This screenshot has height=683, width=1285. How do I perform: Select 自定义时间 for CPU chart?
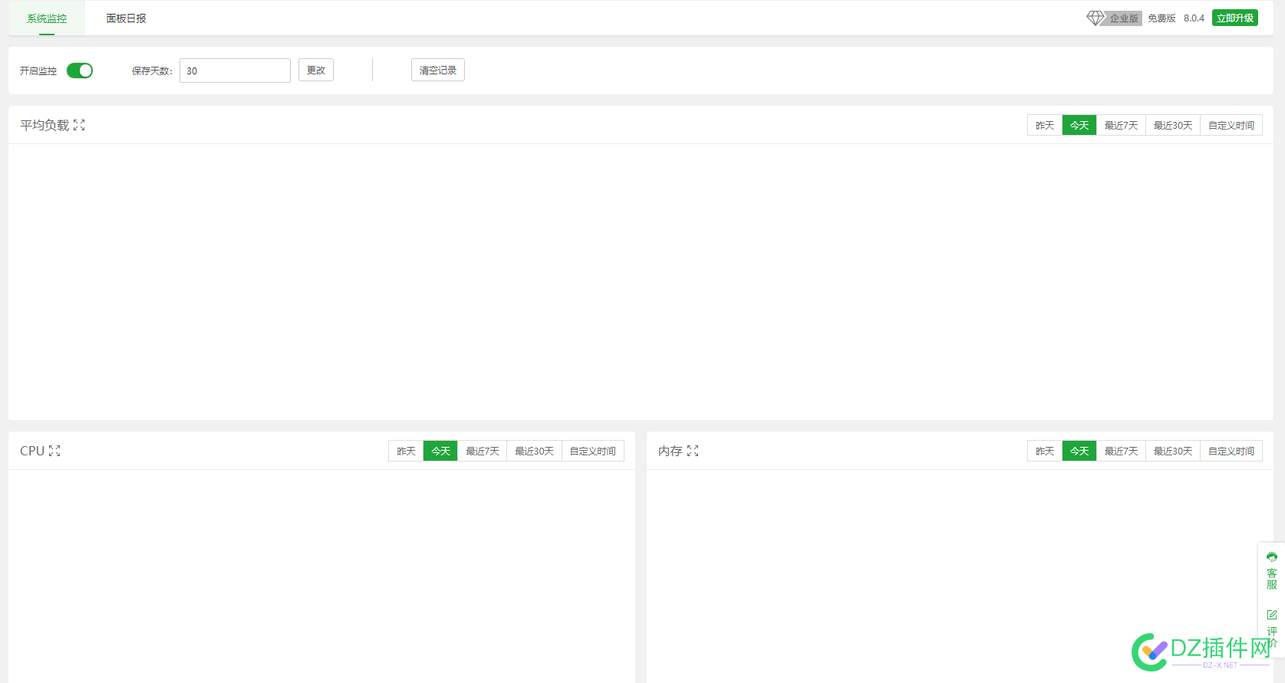[x=592, y=451]
